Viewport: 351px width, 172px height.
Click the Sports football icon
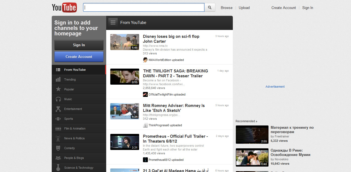58,119
